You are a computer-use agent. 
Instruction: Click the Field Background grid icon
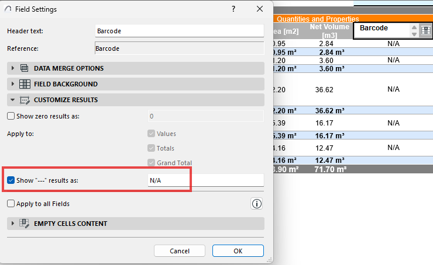[25, 84]
